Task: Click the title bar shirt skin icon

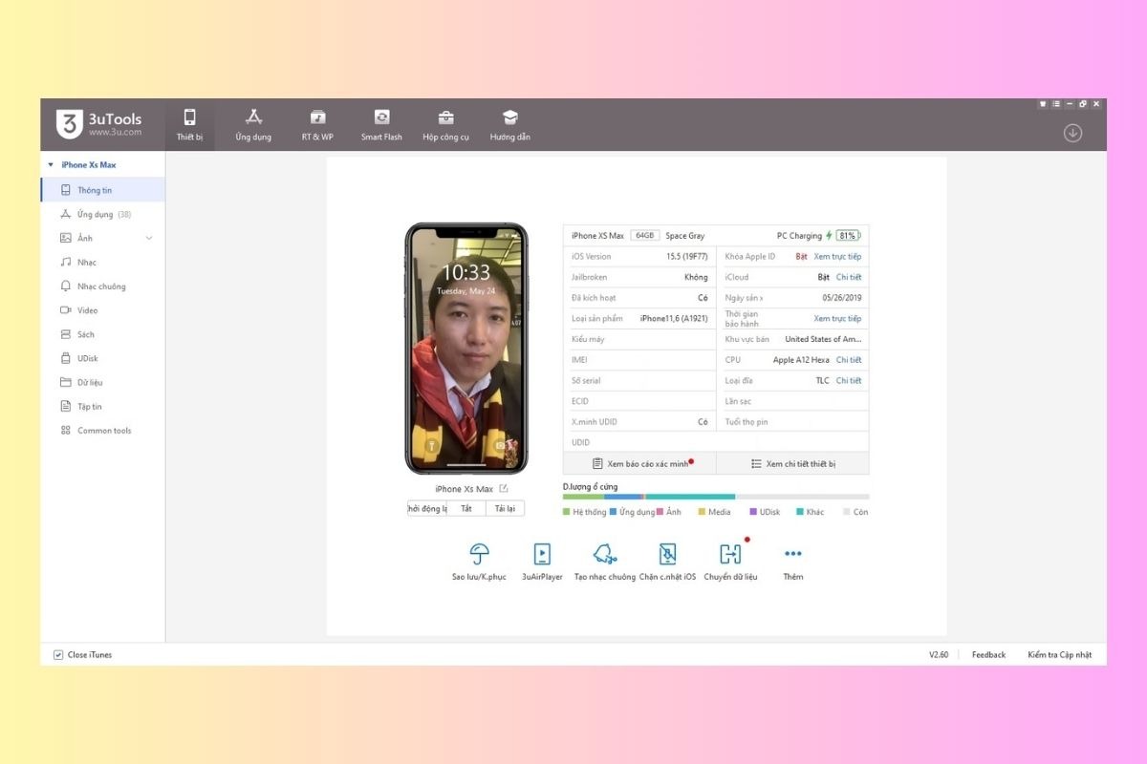Action: pyautogui.click(x=1042, y=104)
